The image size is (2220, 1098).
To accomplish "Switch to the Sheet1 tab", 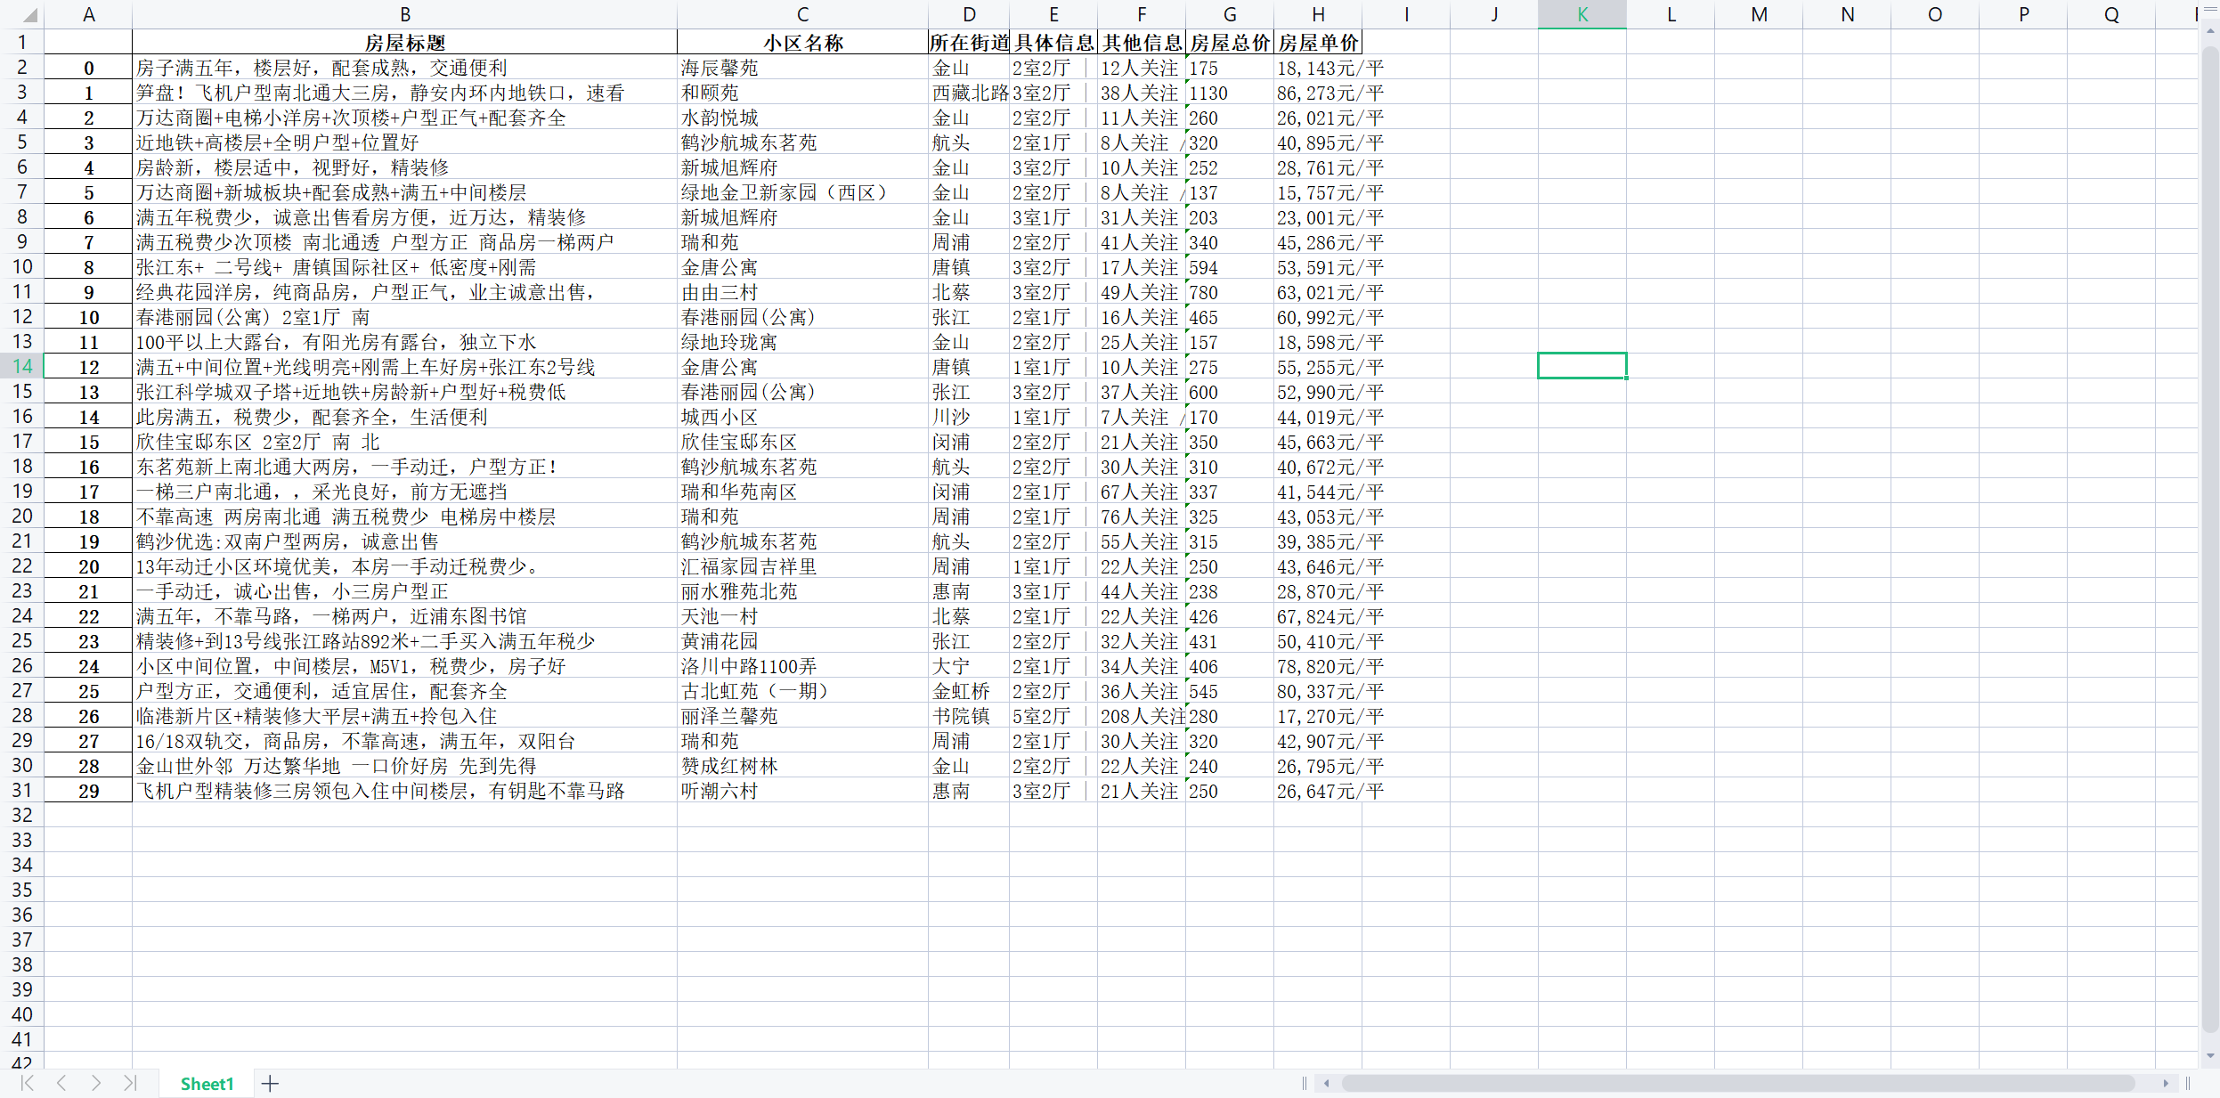I will click(207, 1084).
